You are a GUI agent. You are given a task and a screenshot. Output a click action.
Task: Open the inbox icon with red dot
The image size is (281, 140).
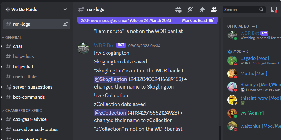(274, 10)
